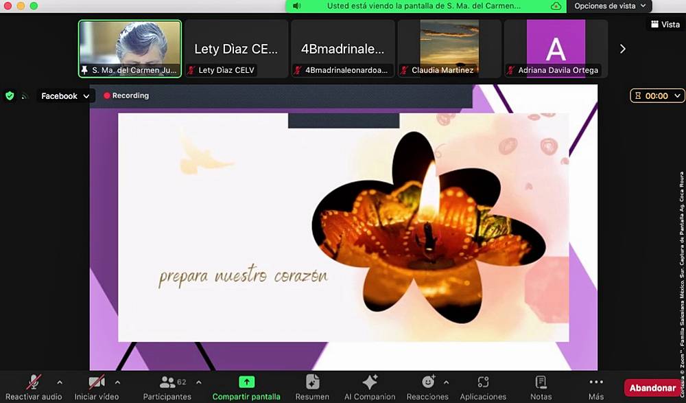Click the pin icon on S. Ma. del Carmen tile
Image resolution: width=686 pixels, height=403 pixels.
[x=84, y=70]
